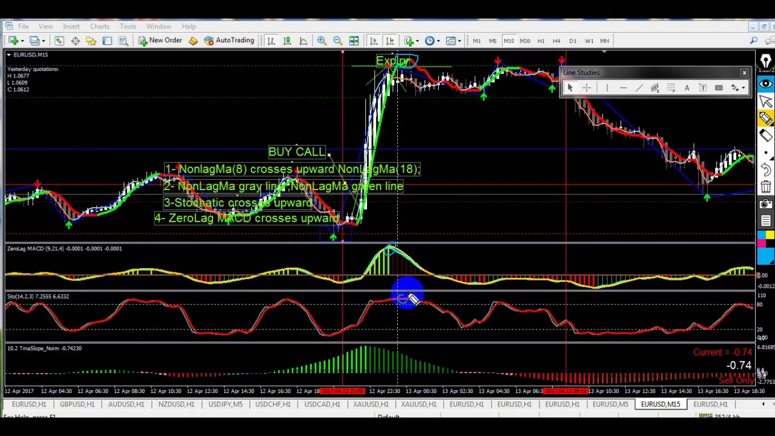Click the New Order button
This screenshot has width=775, height=436.
pyautogui.click(x=160, y=41)
